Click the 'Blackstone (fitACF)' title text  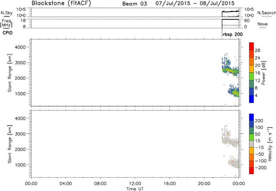coord(61,3)
